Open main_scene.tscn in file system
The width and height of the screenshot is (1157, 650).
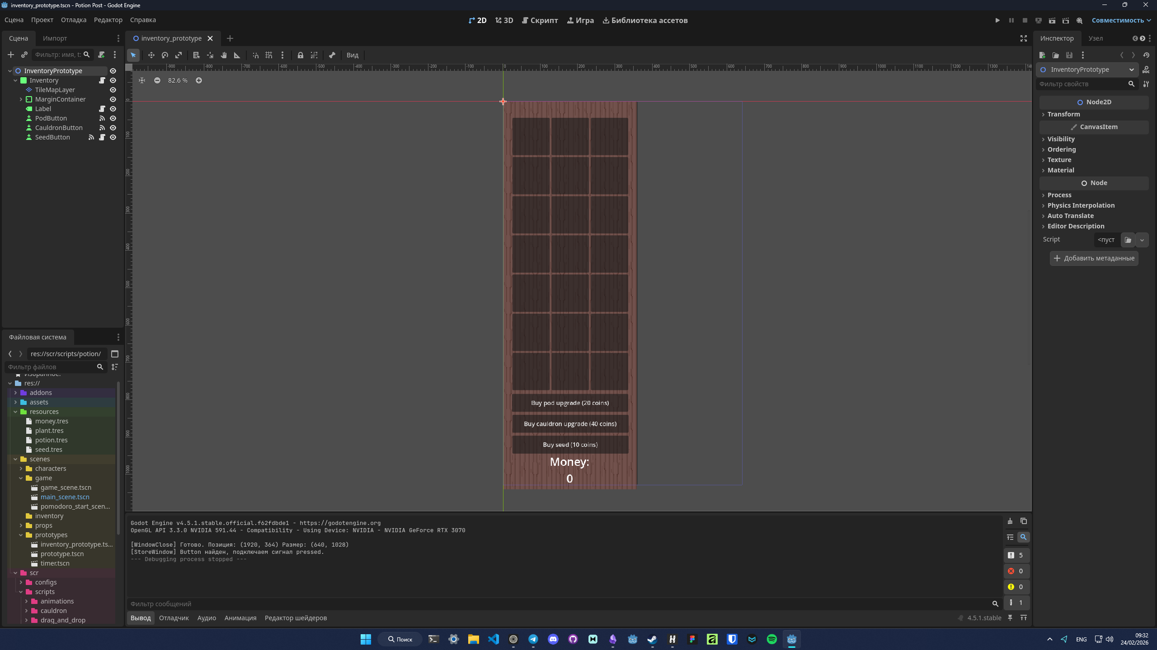tap(65, 497)
